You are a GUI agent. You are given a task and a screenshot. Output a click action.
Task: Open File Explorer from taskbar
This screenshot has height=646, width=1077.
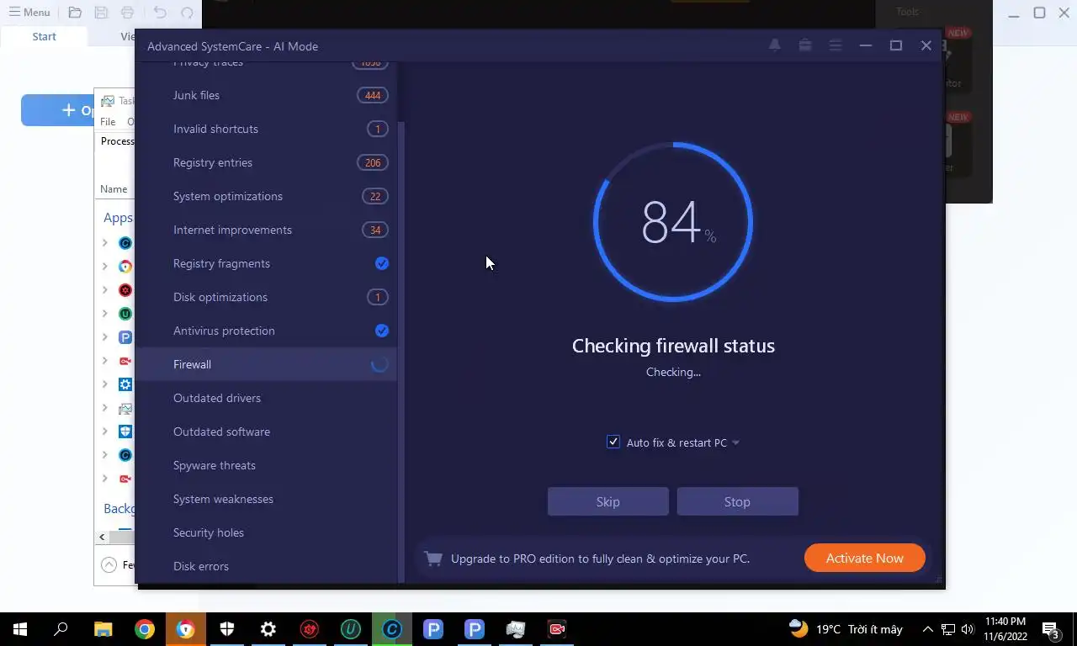click(103, 629)
